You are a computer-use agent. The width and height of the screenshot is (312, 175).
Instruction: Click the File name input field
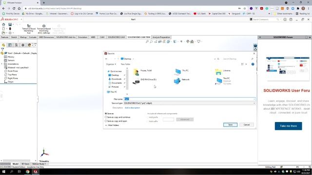point(190,99)
